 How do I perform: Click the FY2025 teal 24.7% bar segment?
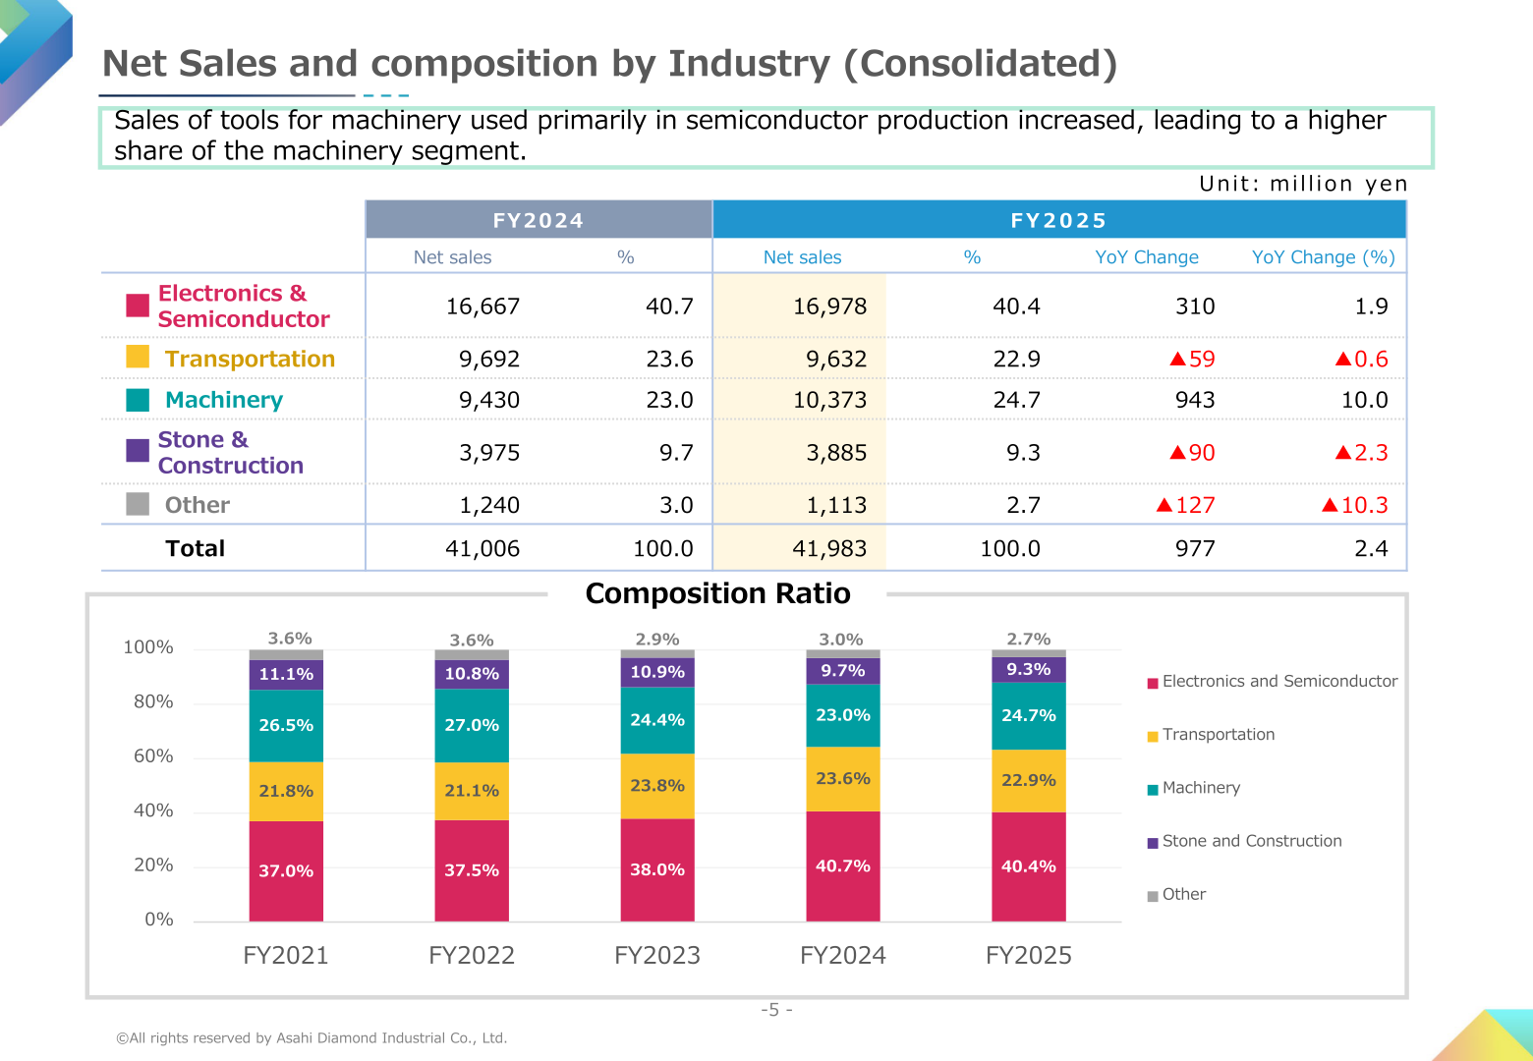[1029, 716]
